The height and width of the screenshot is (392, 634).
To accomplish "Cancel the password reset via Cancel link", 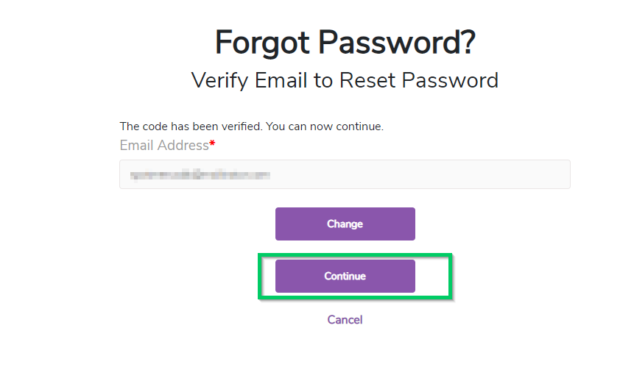I will [345, 320].
